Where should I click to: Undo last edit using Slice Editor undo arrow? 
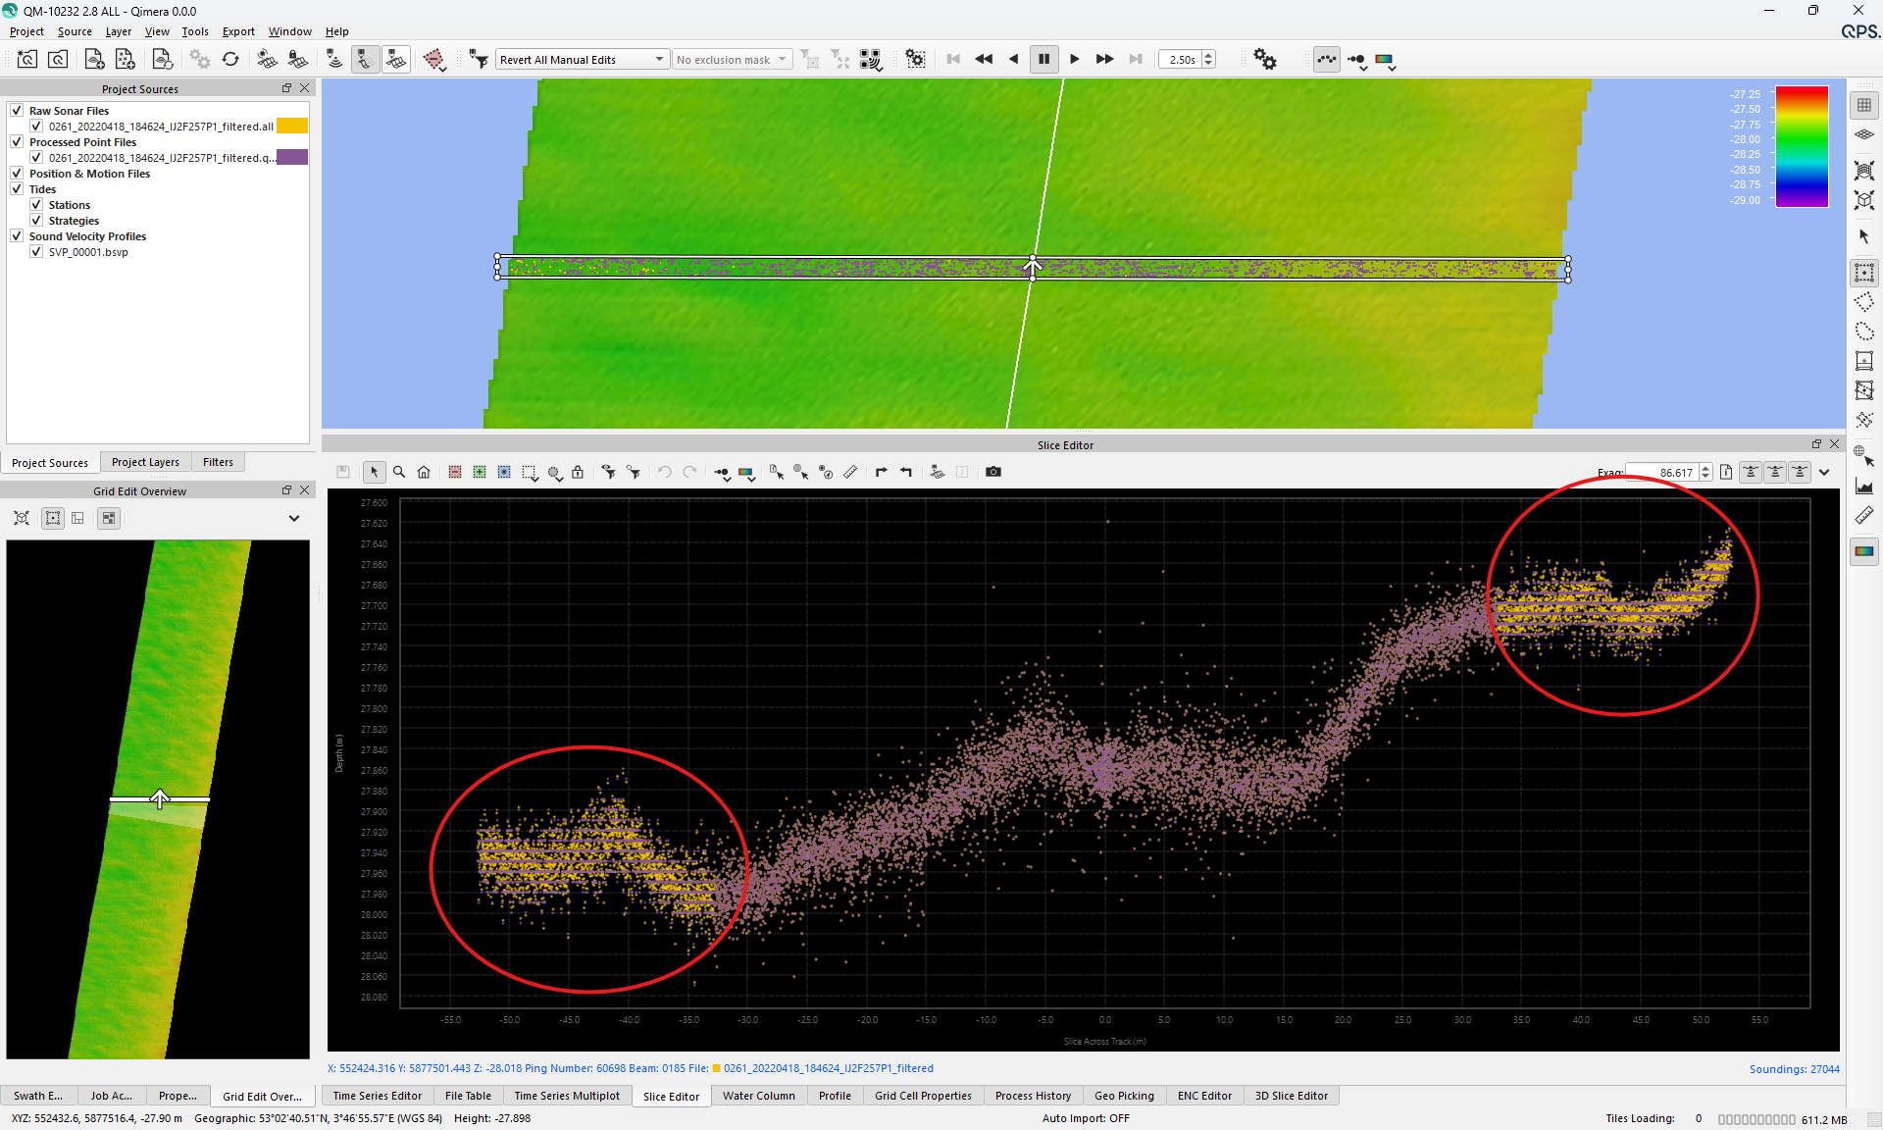664,472
